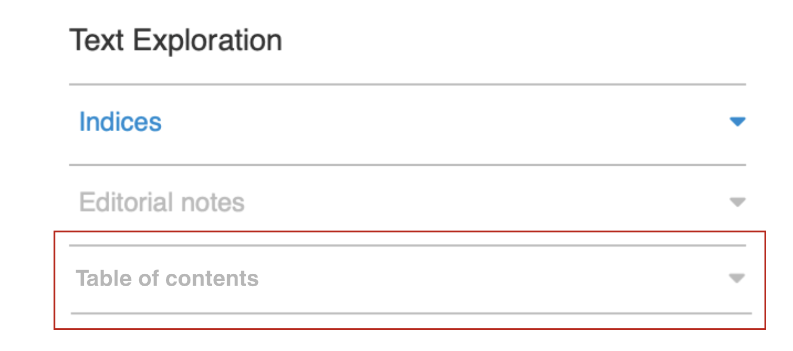Screen dimensions: 793x351
Task: Click the bold Table of contents text
Action: pos(167,279)
